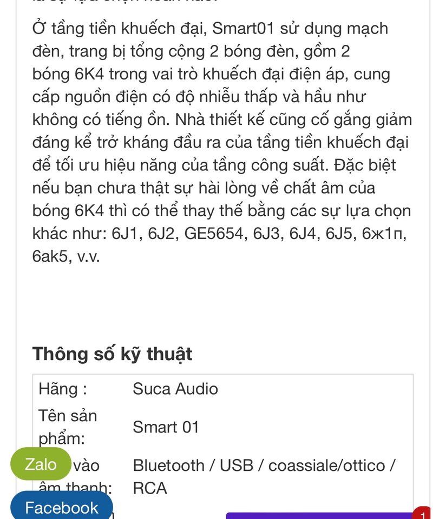Click the Cyrillic "6ж1п" tube name
Image resolution: width=446 pixels, height=519 pixels.
tap(382, 234)
